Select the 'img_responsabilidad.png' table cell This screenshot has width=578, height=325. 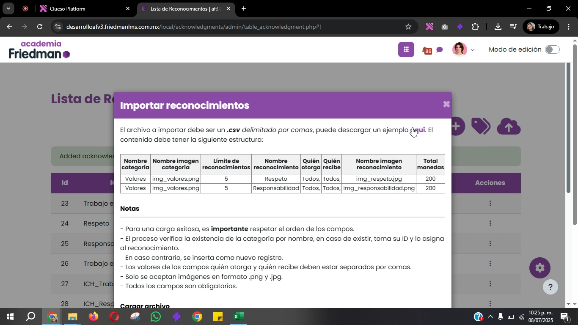[379, 188]
